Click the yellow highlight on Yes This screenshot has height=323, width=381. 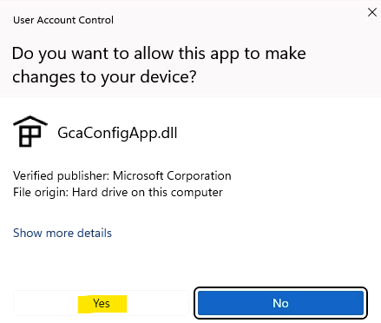(x=102, y=304)
